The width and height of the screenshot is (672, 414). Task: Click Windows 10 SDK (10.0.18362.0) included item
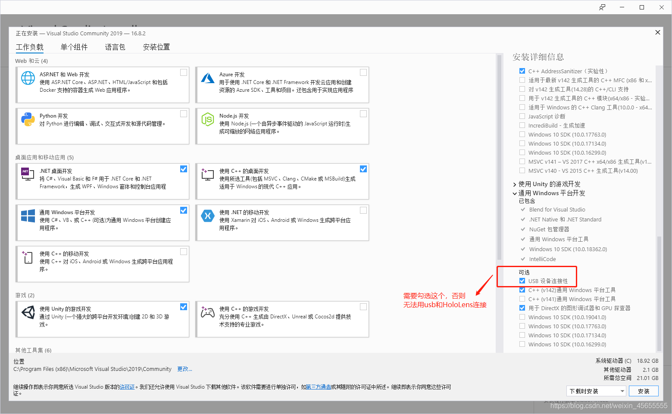[568, 249]
